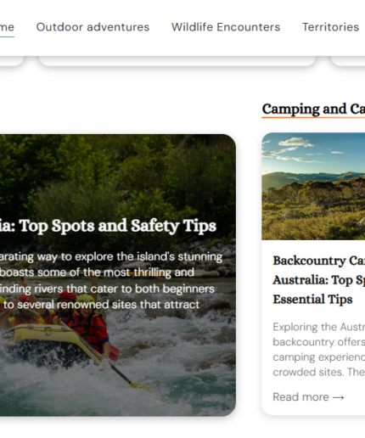Click the blue underline beneath the Home tab
This screenshot has height=438, width=365.
7,36
